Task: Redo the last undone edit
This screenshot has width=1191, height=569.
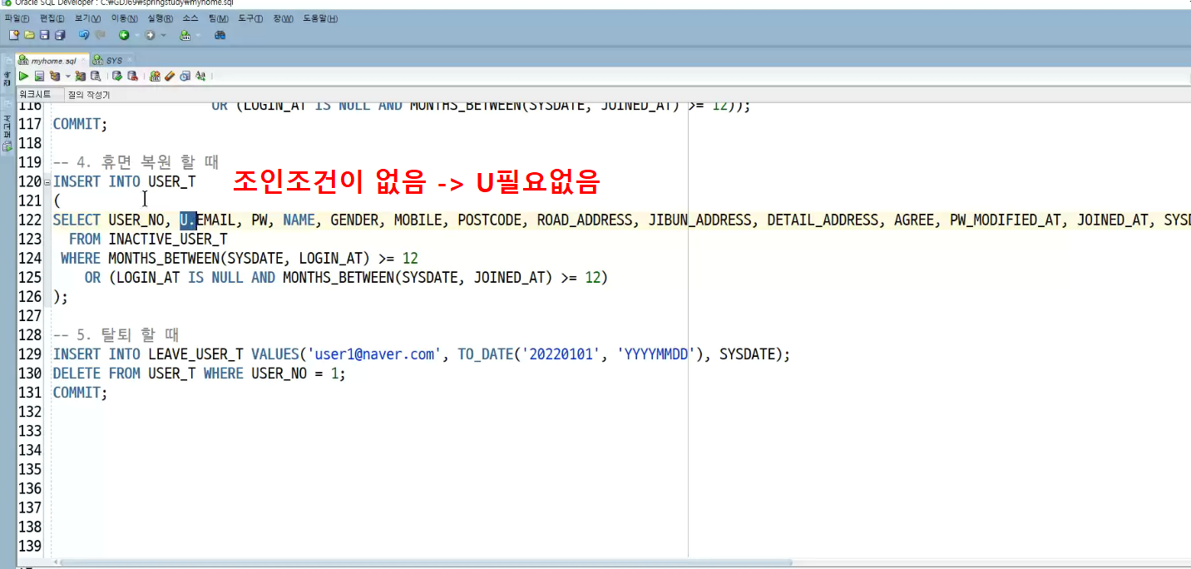Action: tap(100, 35)
